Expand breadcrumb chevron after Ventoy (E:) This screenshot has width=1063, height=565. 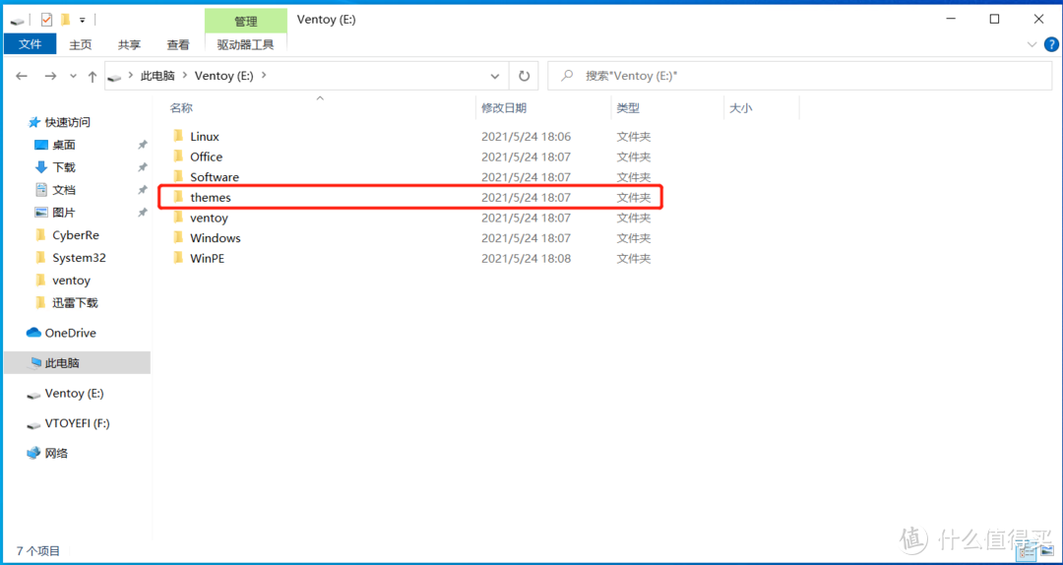264,76
